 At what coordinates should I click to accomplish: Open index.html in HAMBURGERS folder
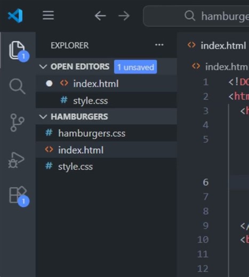tap(106, 150)
